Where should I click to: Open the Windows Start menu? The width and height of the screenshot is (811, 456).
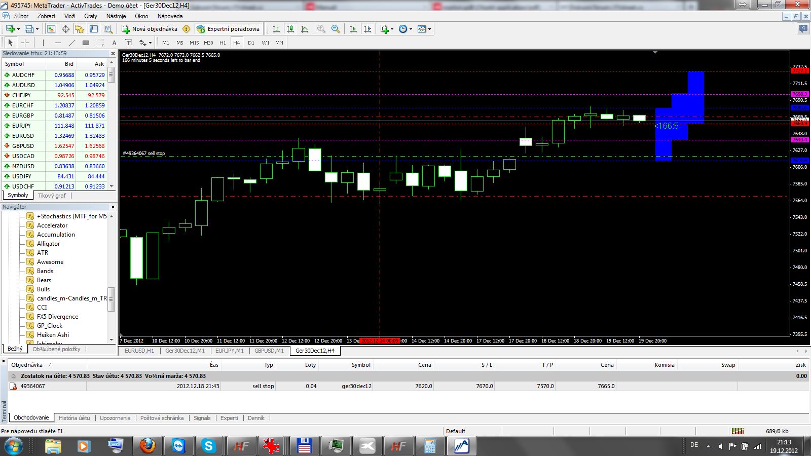[14, 446]
